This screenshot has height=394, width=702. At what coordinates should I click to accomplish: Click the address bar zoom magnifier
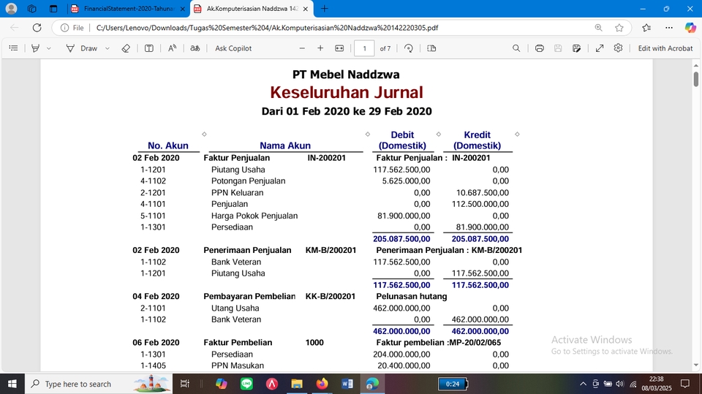coord(599,28)
